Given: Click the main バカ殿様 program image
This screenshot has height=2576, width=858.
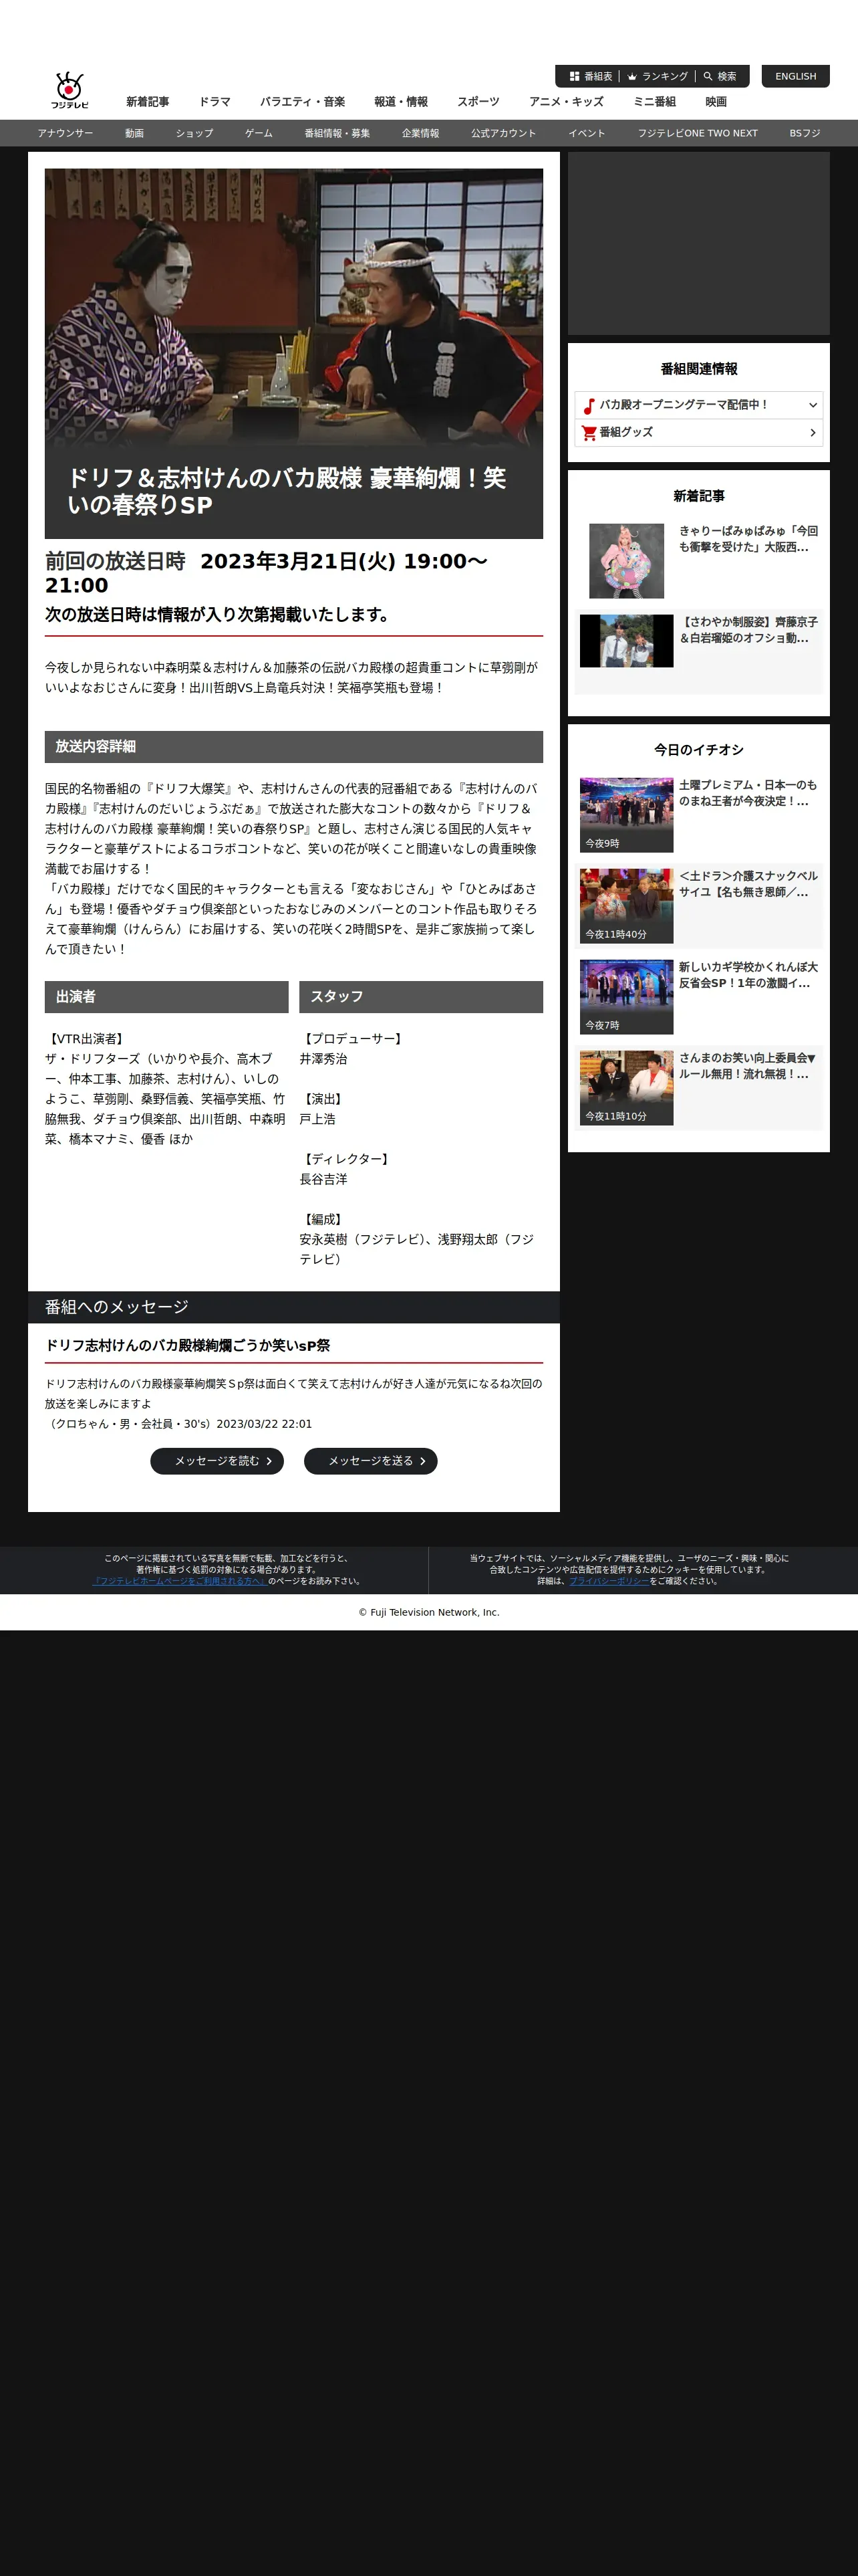Looking at the screenshot, I should pyautogui.click(x=293, y=307).
